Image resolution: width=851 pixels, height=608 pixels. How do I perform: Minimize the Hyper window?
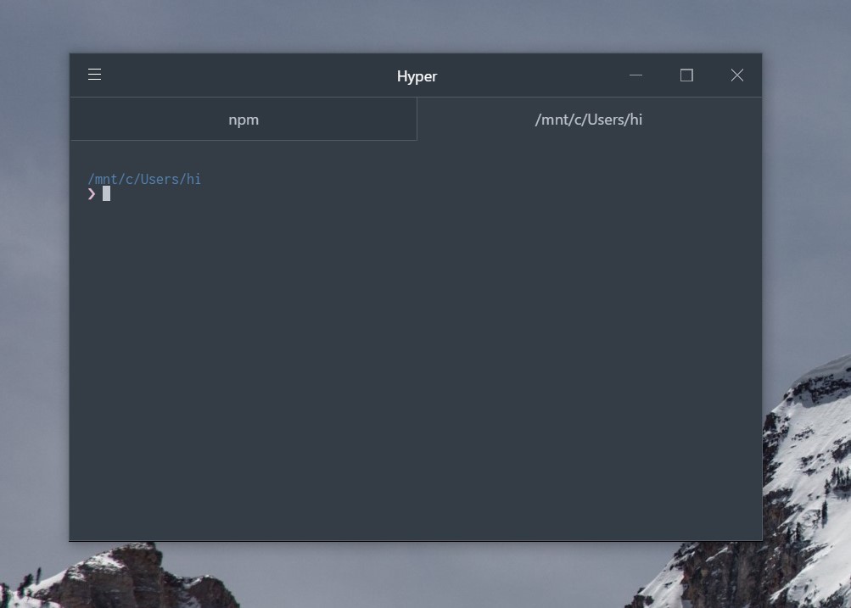(x=635, y=75)
